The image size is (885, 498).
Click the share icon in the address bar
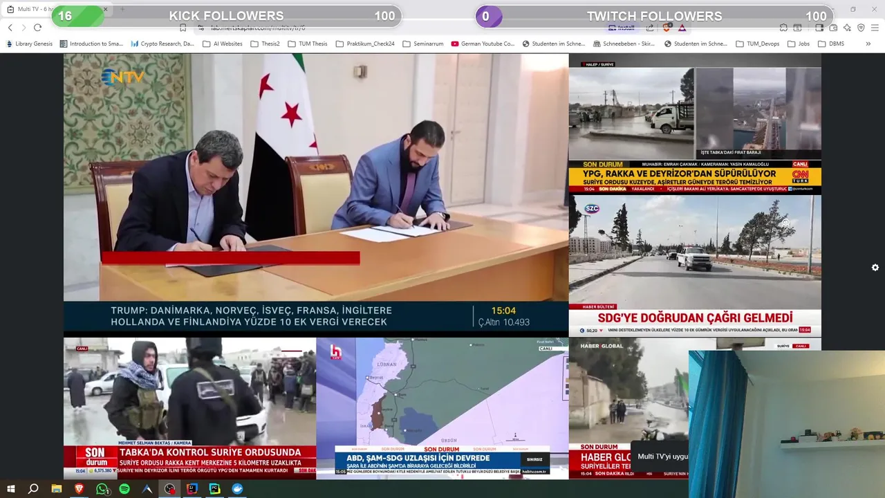click(650, 28)
